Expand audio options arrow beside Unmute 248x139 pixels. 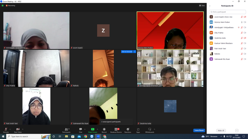(10, 129)
